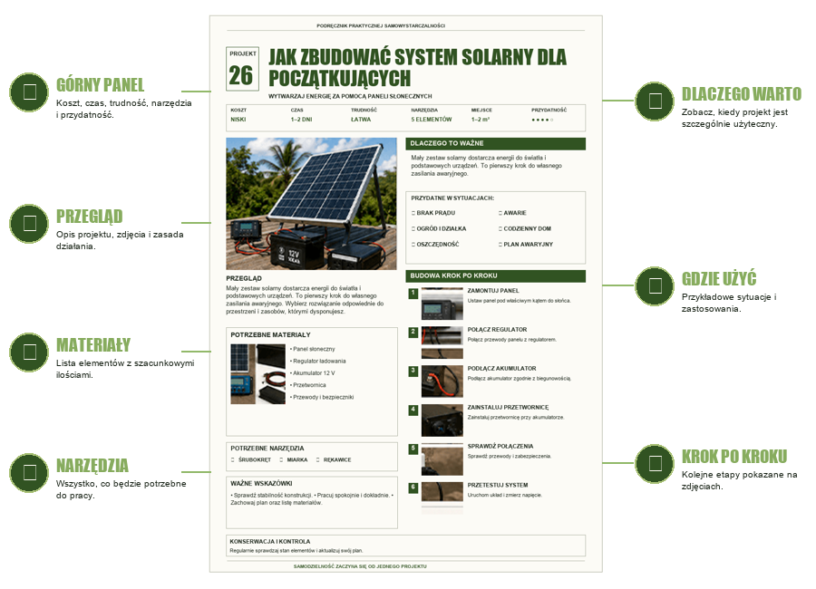The width and height of the screenshot is (816, 589).
Task: Click the Przegląd circle icon
Action: pos(29,224)
